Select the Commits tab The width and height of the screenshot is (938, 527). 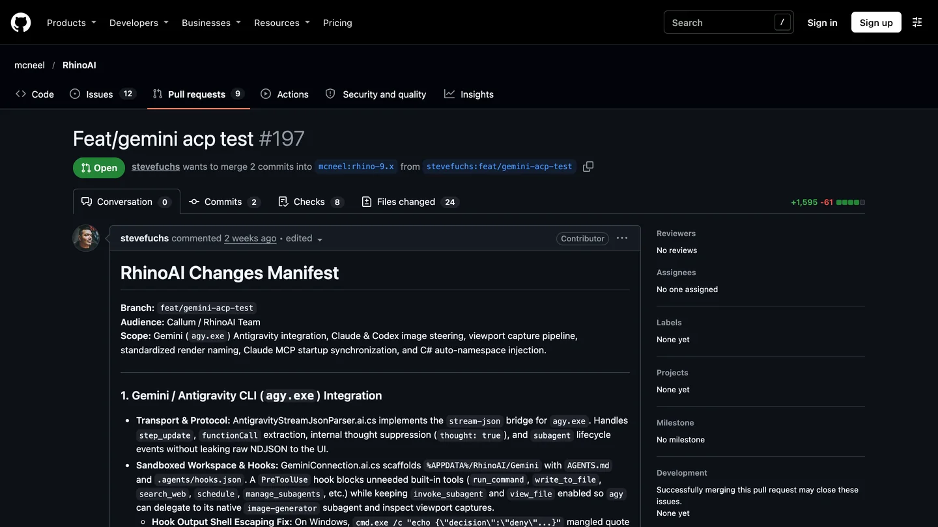[225, 202]
